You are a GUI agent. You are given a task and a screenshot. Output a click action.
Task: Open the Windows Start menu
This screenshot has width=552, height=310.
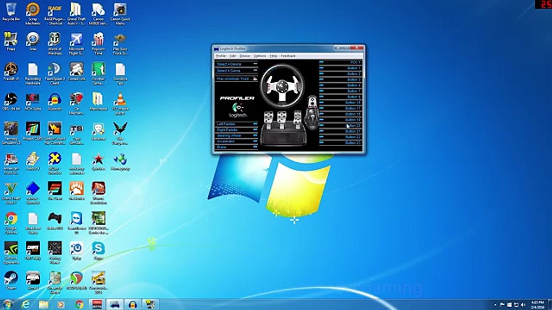tap(8, 304)
